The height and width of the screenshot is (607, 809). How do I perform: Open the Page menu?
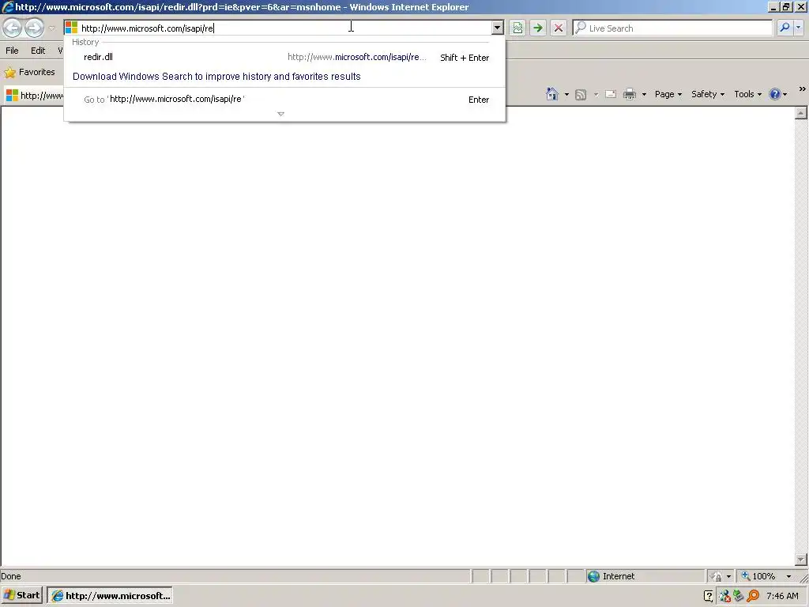pos(668,94)
